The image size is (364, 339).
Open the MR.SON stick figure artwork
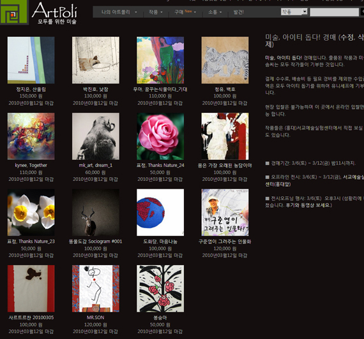[x=96, y=289]
